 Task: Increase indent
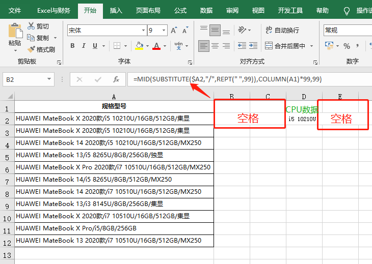253,46
